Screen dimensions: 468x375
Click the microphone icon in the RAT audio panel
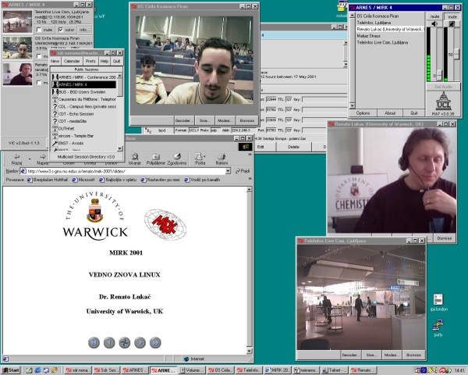tap(452, 23)
